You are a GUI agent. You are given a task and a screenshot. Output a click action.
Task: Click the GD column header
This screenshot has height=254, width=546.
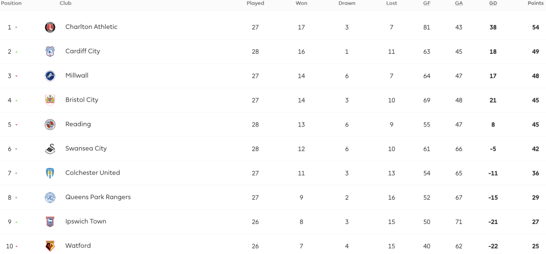tap(493, 3)
